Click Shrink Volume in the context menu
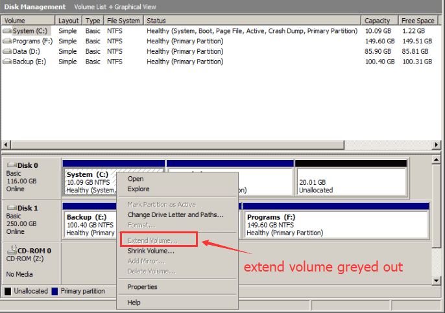445x313 pixels. pos(150,251)
